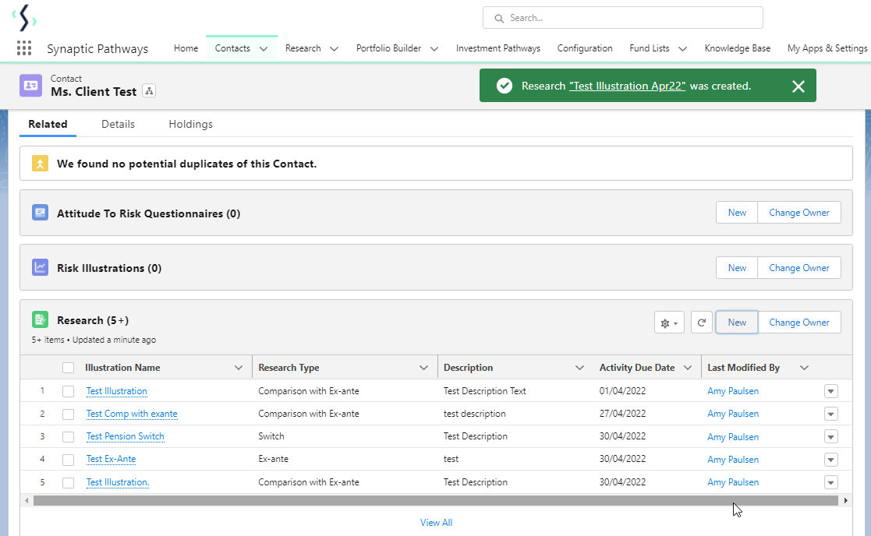Click the View All link
871x536 pixels.
(436, 523)
